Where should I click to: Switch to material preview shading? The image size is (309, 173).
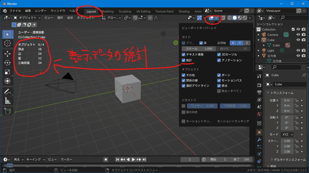pos(240,18)
